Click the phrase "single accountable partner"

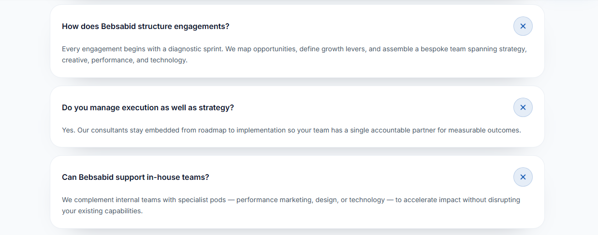[x=393, y=130]
